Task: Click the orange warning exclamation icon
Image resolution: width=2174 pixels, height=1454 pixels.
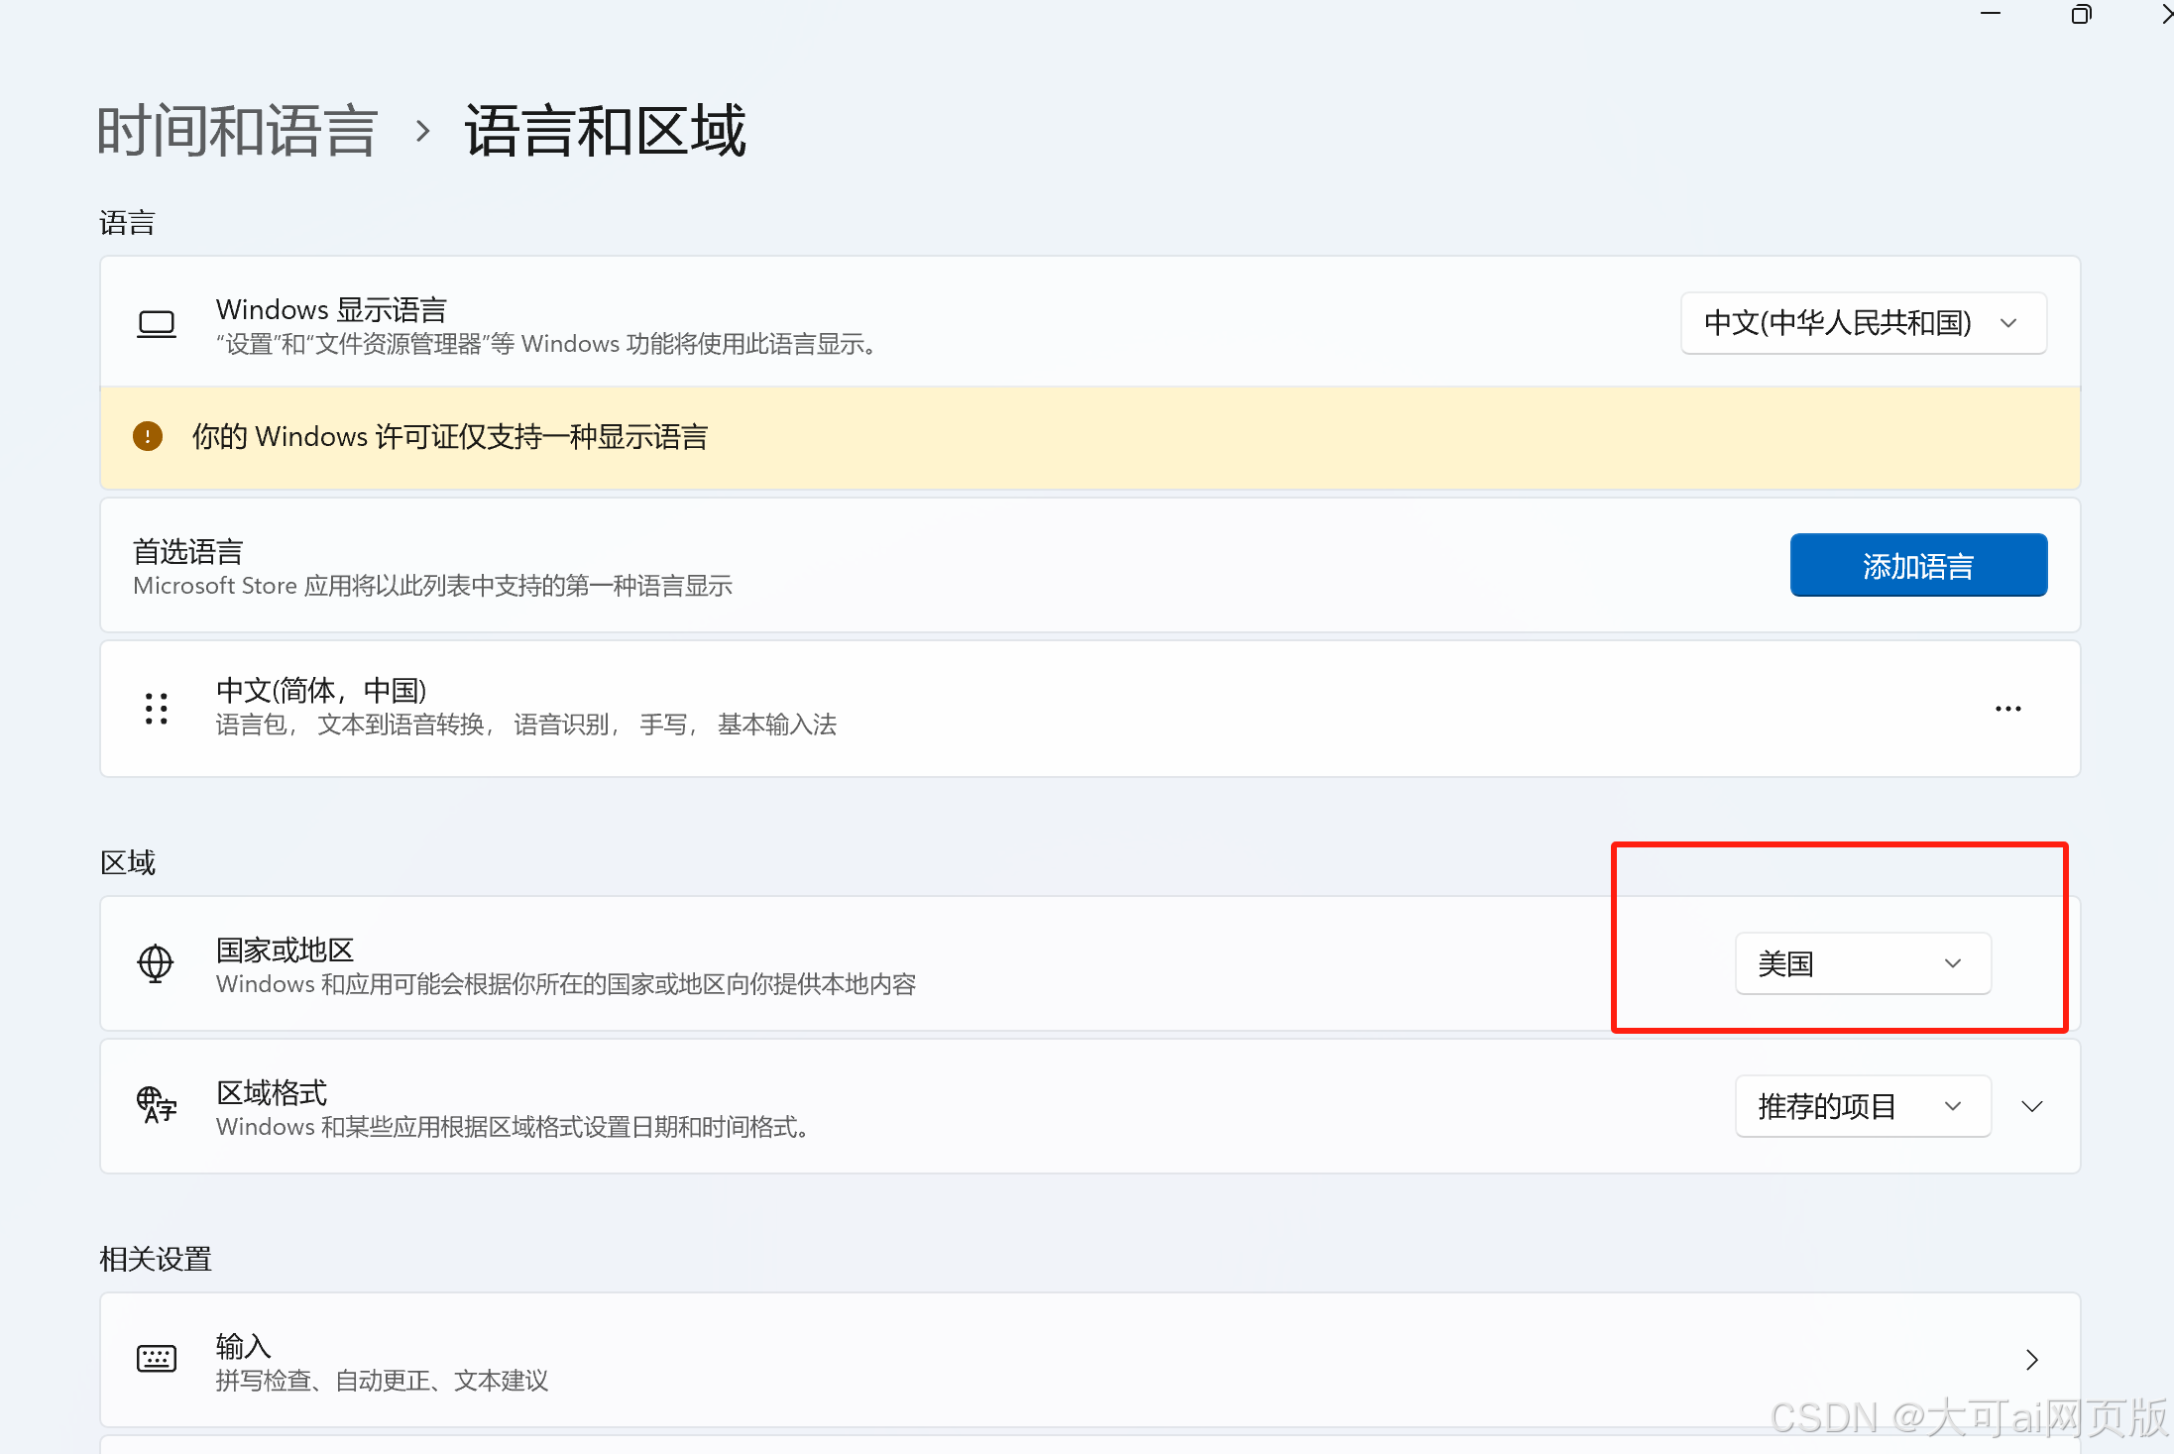Action: coord(148,436)
